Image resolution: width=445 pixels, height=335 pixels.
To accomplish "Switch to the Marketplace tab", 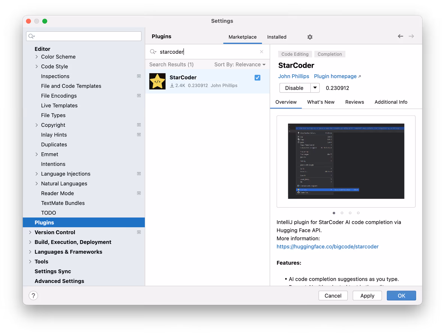I will pyautogui.click(x=242, y=37).
